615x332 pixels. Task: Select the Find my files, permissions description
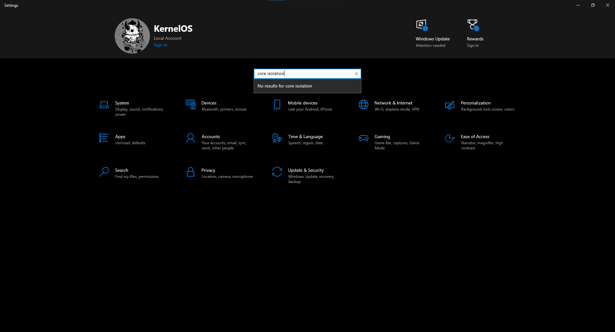pyautogui.click(x=137, y=177)
